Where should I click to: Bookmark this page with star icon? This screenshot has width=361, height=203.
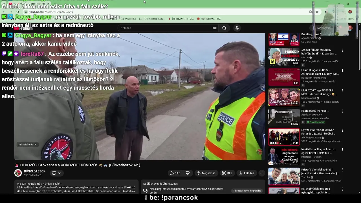[x=317, y=12]
